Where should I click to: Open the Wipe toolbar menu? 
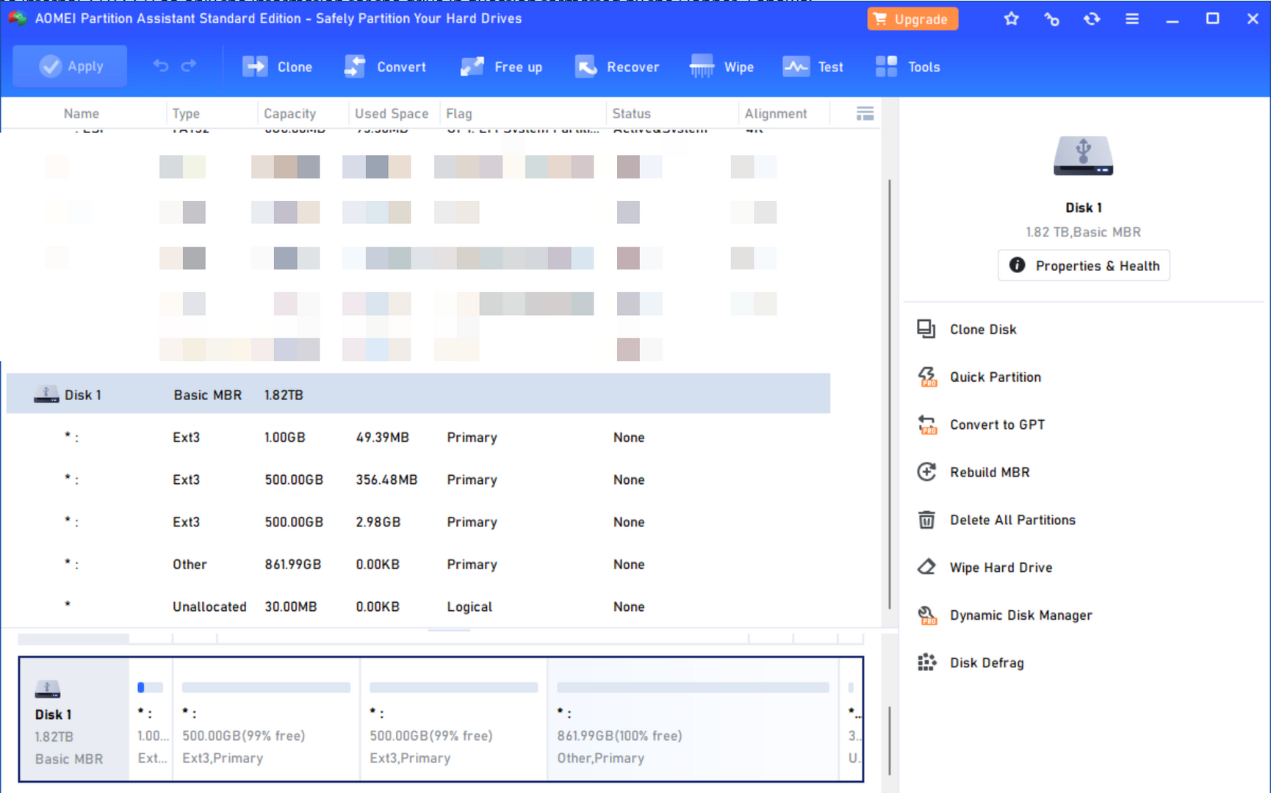[x=722, y=67]
